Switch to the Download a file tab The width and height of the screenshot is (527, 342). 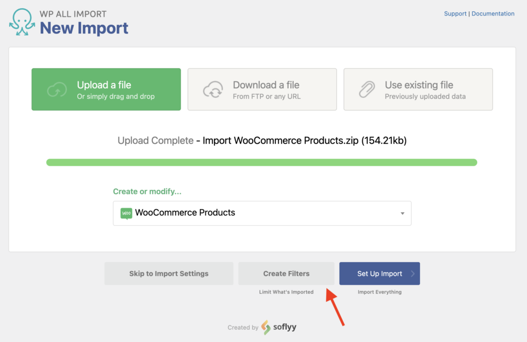pos(262,89)
